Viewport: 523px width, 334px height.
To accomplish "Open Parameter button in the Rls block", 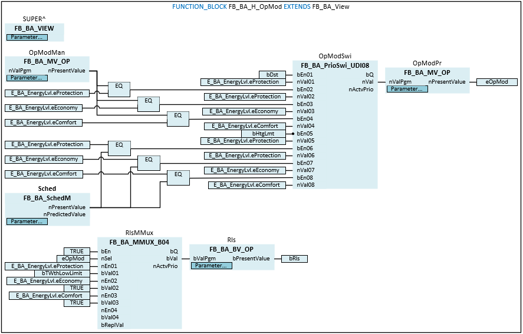I will point(212,266).
